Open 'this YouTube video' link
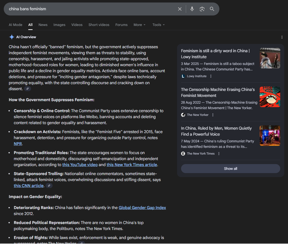This screenshot has width=288, height=244. (80, 165)
